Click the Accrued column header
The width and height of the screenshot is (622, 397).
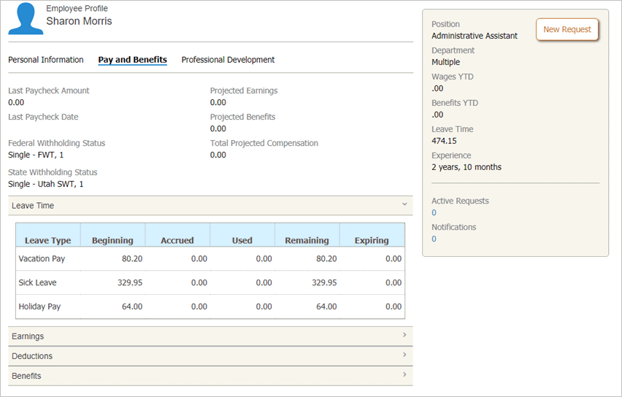[177, 240]
